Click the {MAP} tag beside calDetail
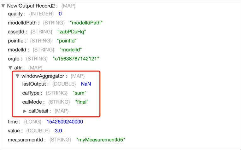Image resolution: width=241 pixels, height=150 pixels. click(62, 111)
